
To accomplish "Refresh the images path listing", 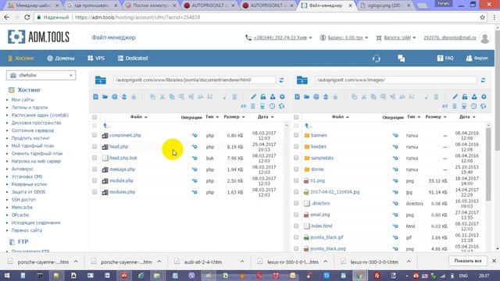I will point(483,80).
